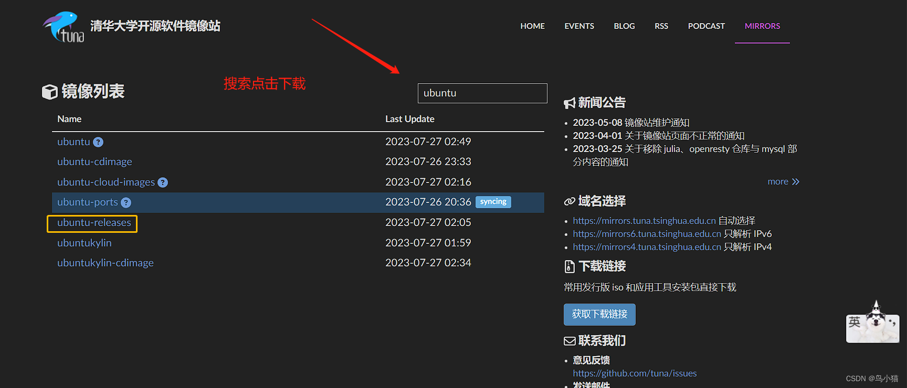Open the ubuntukylin-cdimage mirror link
Viewport: 907px width, 388px height.
(106, 263)
